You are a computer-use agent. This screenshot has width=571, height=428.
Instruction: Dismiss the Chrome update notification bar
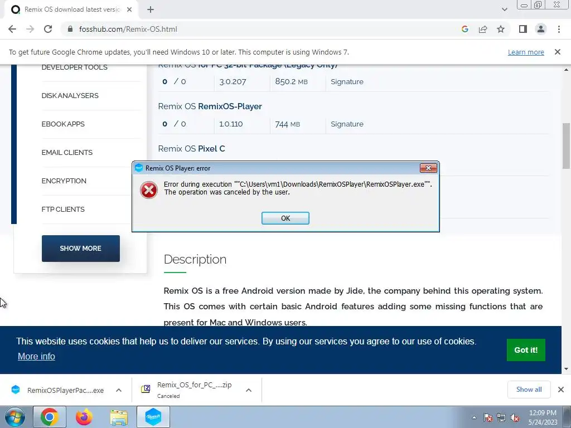[558, 52]
